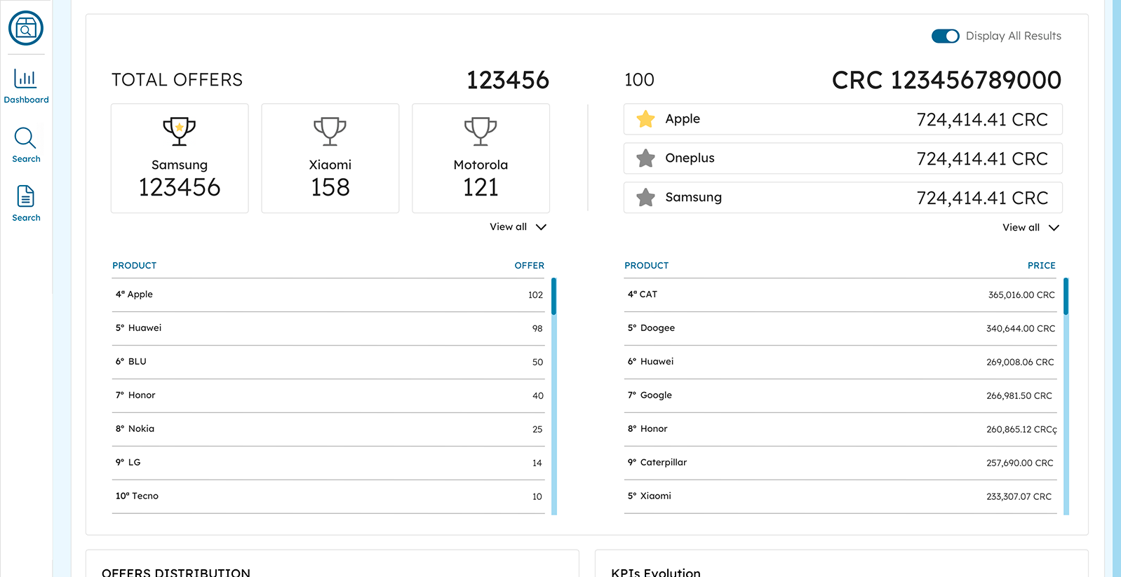The height and width of the screenshot is (577, 1121).
Task: Select the 9º LG row
Action: pos(328,463)
